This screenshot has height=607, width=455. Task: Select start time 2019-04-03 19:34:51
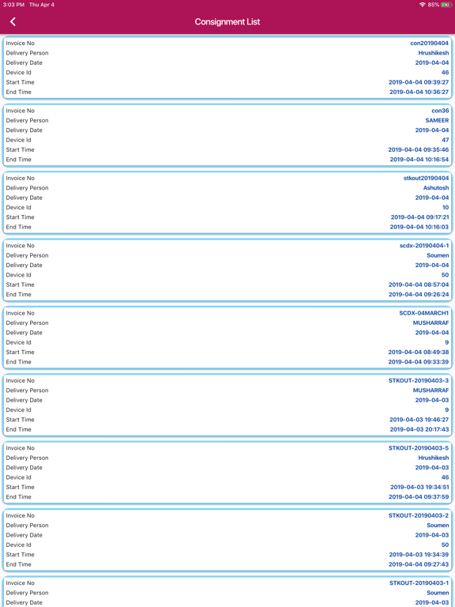(419, 487)
